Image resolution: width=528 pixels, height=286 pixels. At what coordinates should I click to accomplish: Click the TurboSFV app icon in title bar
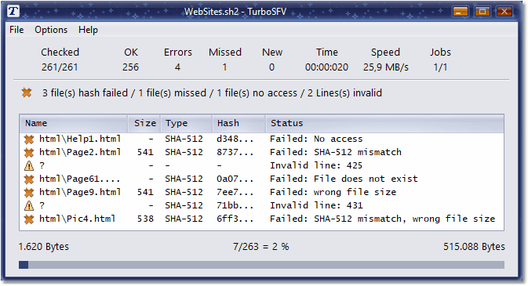coord(13,11)
